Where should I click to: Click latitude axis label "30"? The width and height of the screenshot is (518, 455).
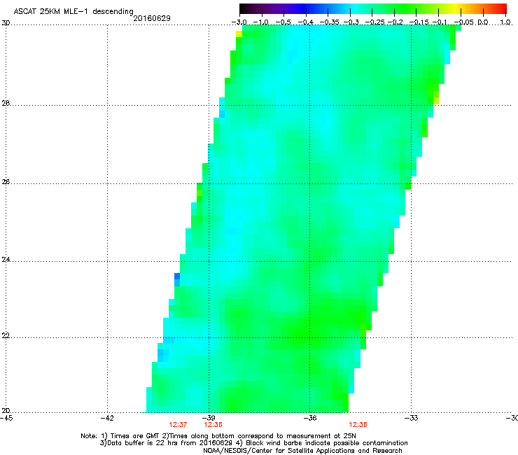click(6, 23)
